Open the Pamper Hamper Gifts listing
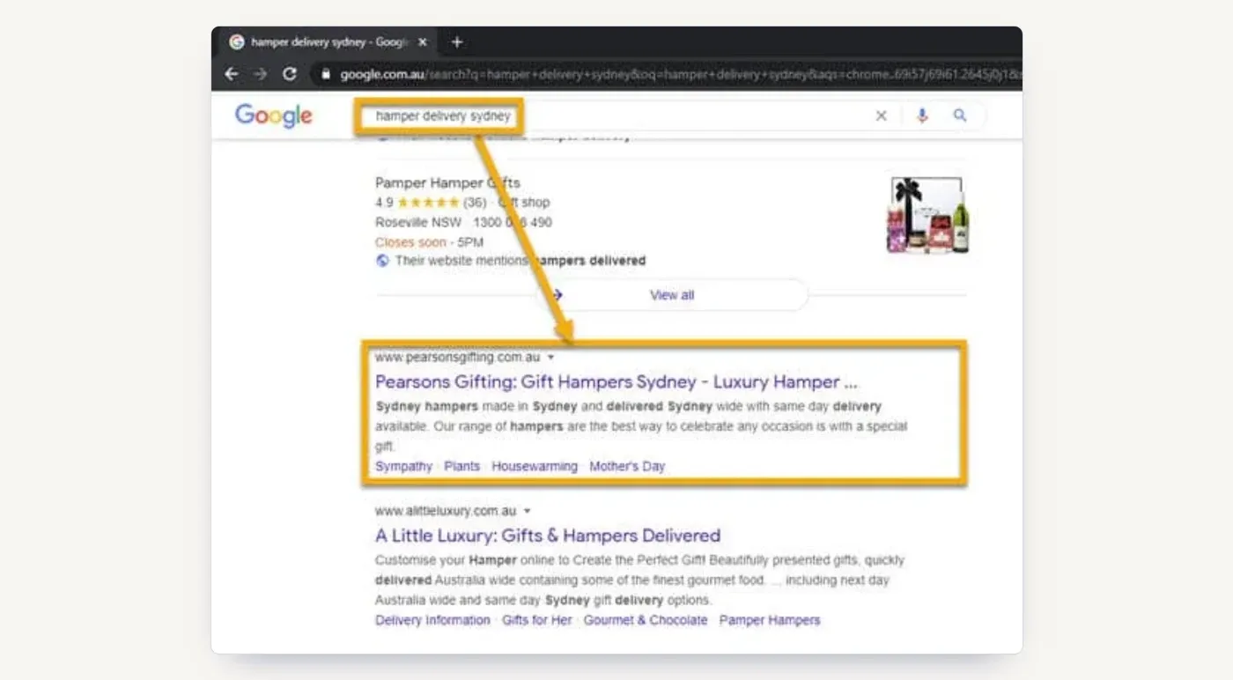 click(x=447, y=183)
